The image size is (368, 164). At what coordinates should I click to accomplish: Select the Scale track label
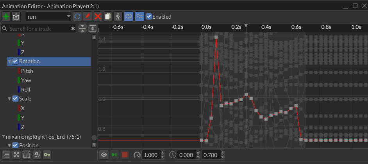pos(25,99)
